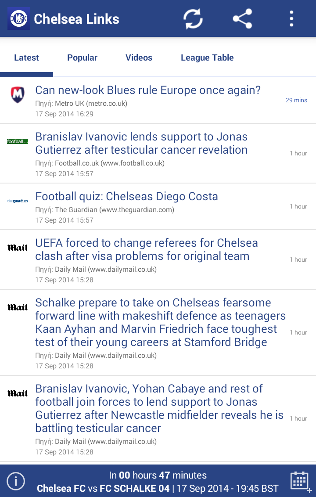
Task: Add match to calendar icon
Action: (x=301, y=481)
